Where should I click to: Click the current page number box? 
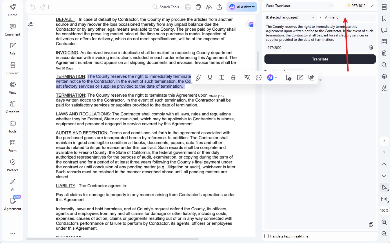[384, 141]
